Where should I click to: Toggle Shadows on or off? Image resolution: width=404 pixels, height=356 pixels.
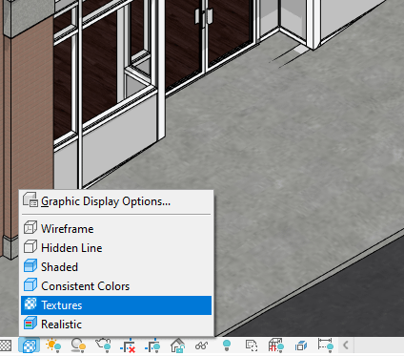pos(78,346)
